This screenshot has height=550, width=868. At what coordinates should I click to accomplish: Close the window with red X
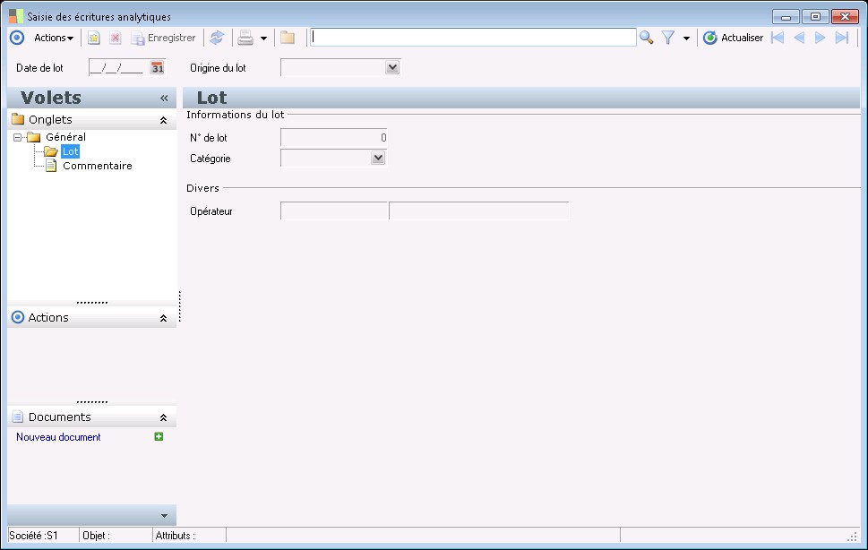coord(845,17)
